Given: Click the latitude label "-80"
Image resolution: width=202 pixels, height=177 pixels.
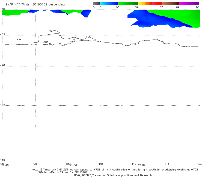Looking at the screenshot, I should coord(2,160).
